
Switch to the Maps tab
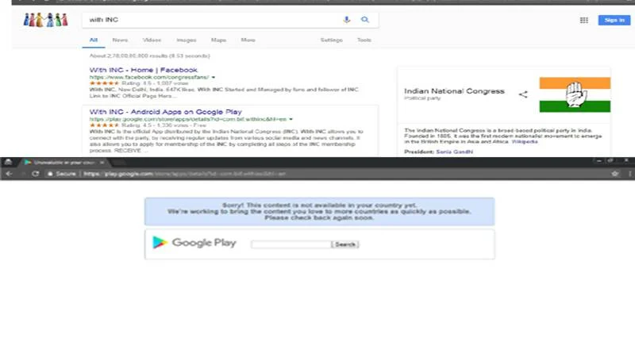point(219,40)
